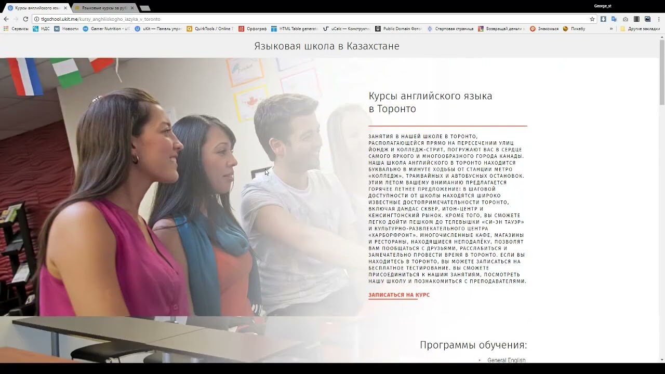Open the Пикабу bookmark
This screenshot has height=374, width=665.
click(x=574, y=29)
